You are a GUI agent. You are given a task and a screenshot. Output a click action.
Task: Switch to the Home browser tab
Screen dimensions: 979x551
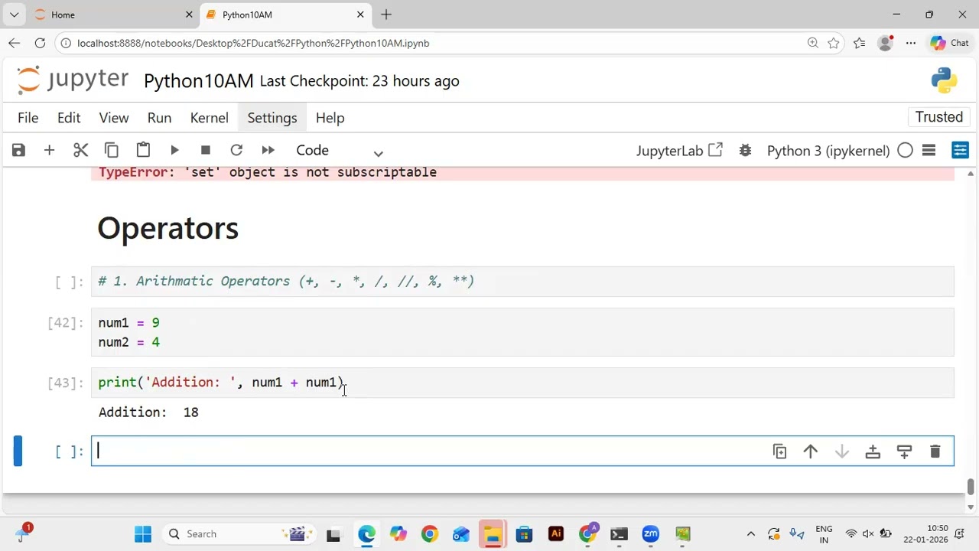(x=113, y=15)
